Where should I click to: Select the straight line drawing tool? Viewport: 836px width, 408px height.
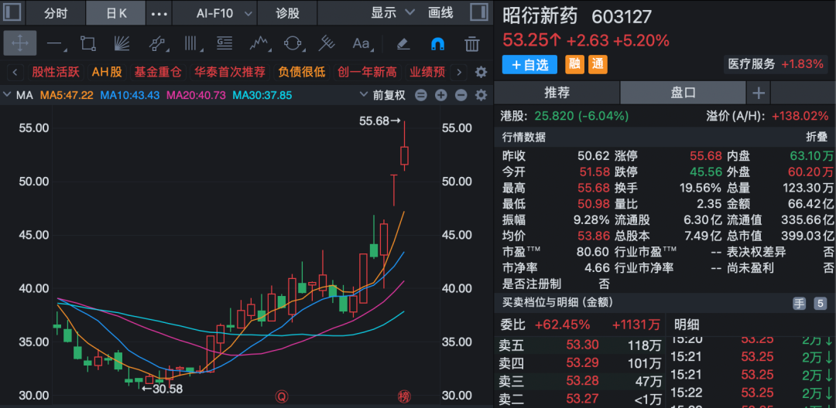(x=56, y=43)
